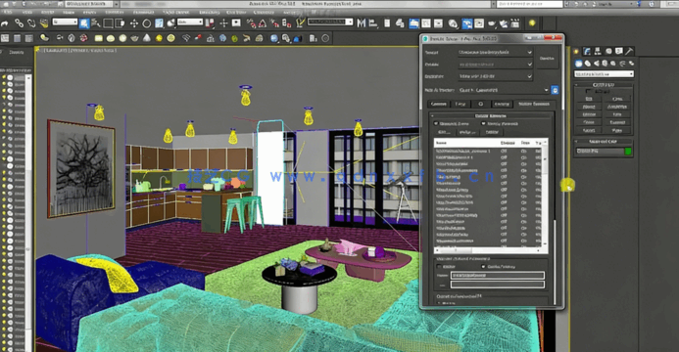Switch to the Modify command panel tab
This screenshot has width=679, height=352.
(x=587, y=52)
